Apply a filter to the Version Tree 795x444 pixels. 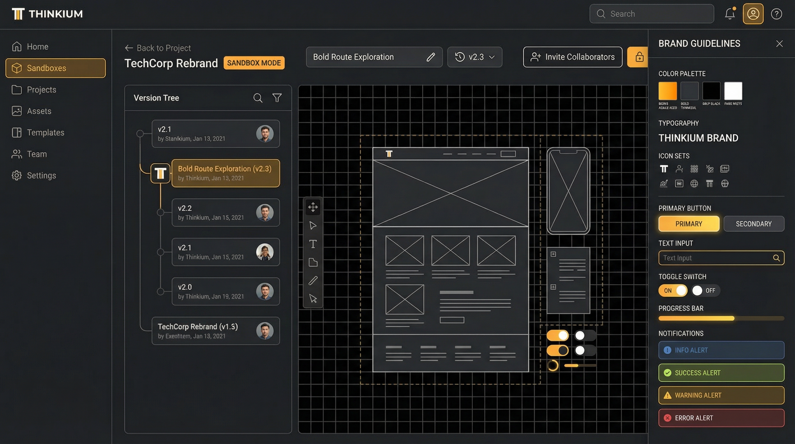[277, 98]
